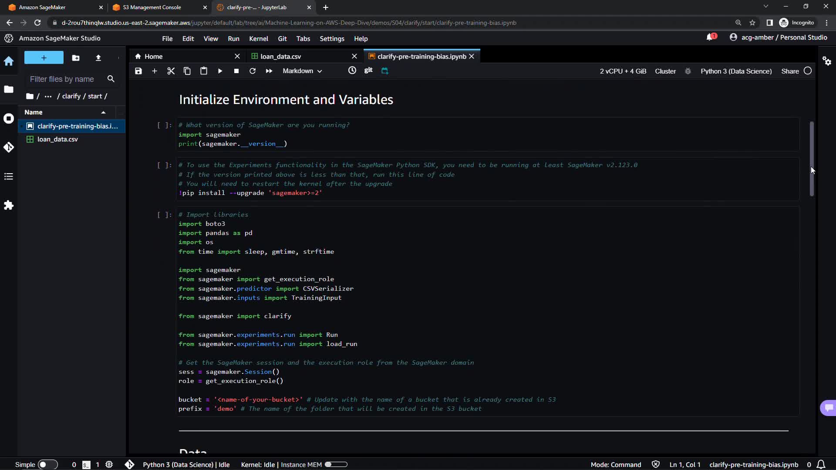Cut the selected cell with the scissors icon
The width and height of the screenshot is (836, 470).
pos(171,71)
